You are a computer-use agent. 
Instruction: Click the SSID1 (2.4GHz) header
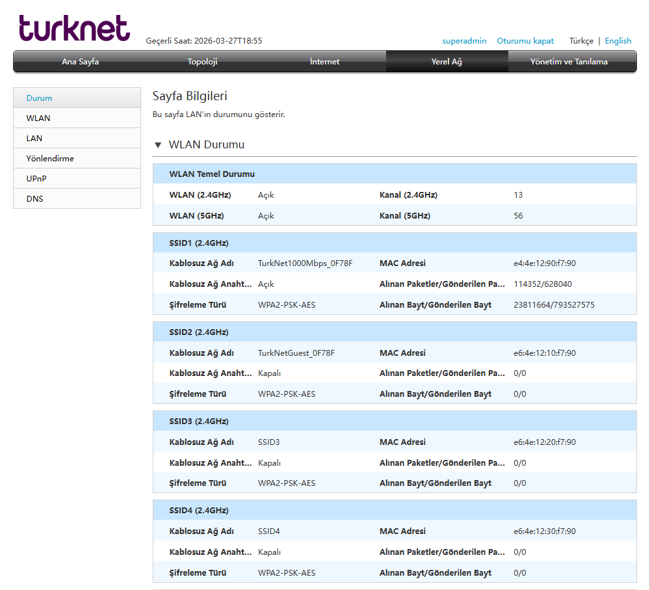[x=395, y=243]
